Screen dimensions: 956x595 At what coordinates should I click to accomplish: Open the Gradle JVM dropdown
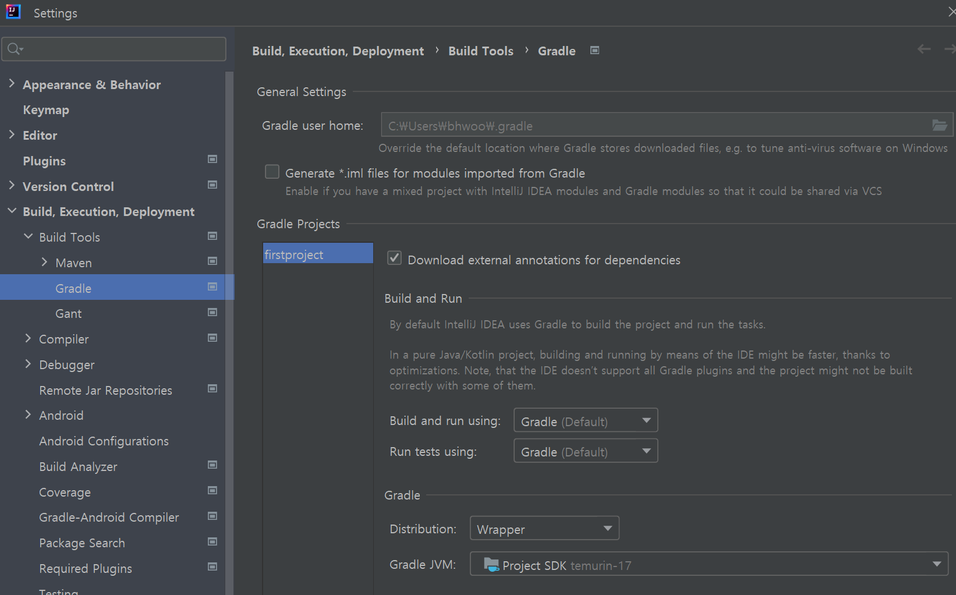pos(709,564)
